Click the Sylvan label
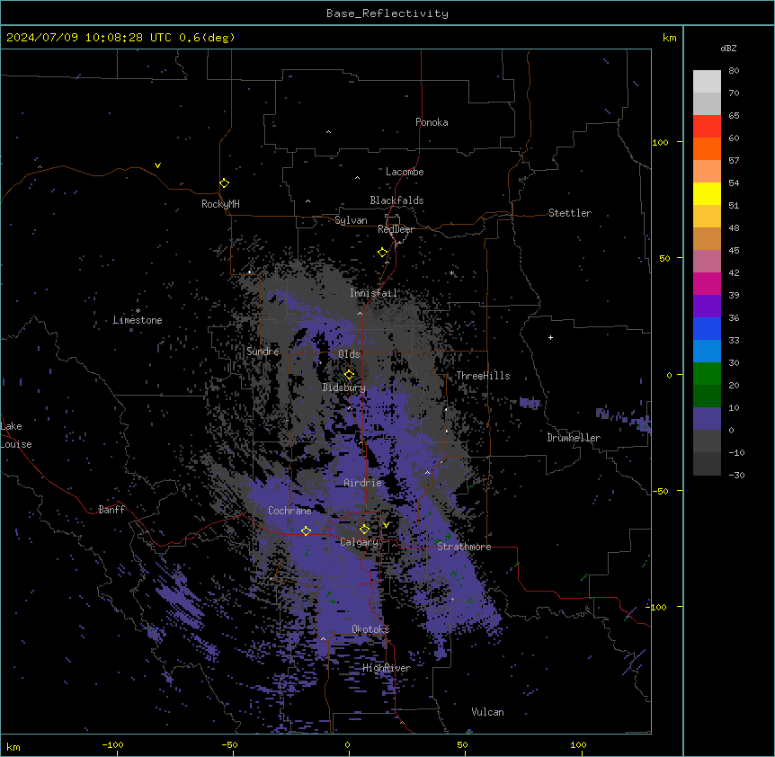Viewport: 775px width, 757px height. pyautogui.click(x=351, y=220)
